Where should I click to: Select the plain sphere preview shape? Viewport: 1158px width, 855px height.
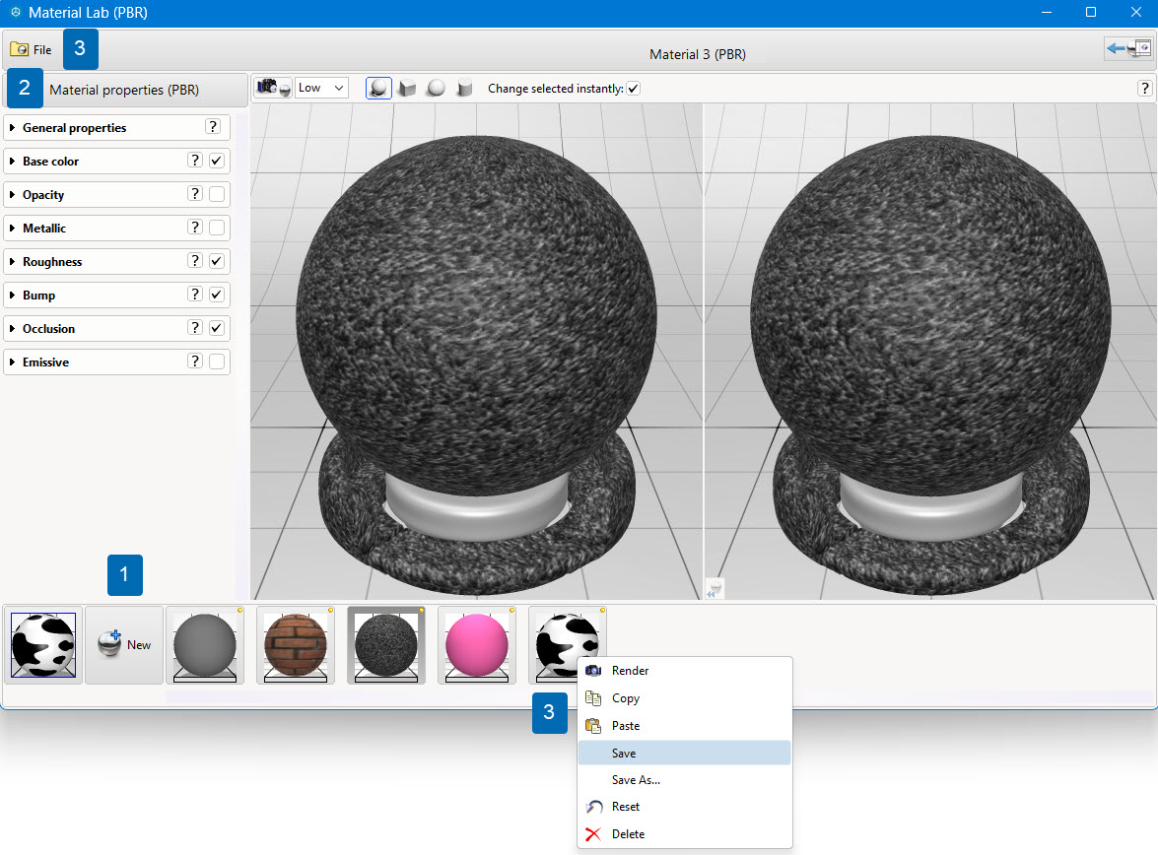[x=437, y=89]
